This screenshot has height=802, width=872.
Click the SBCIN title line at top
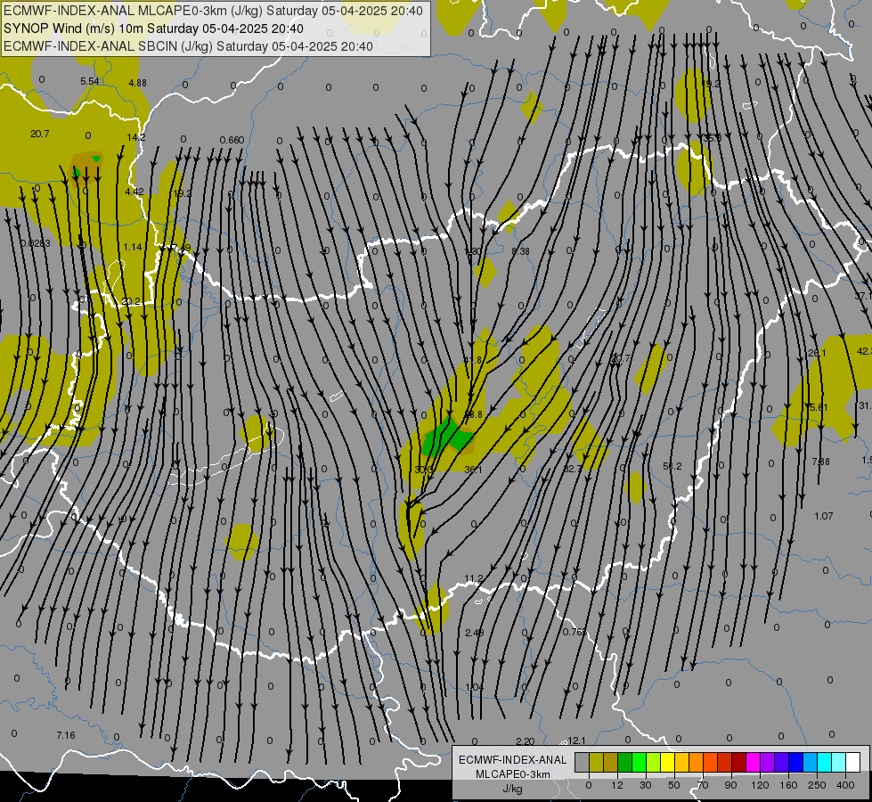click(188, 46)
